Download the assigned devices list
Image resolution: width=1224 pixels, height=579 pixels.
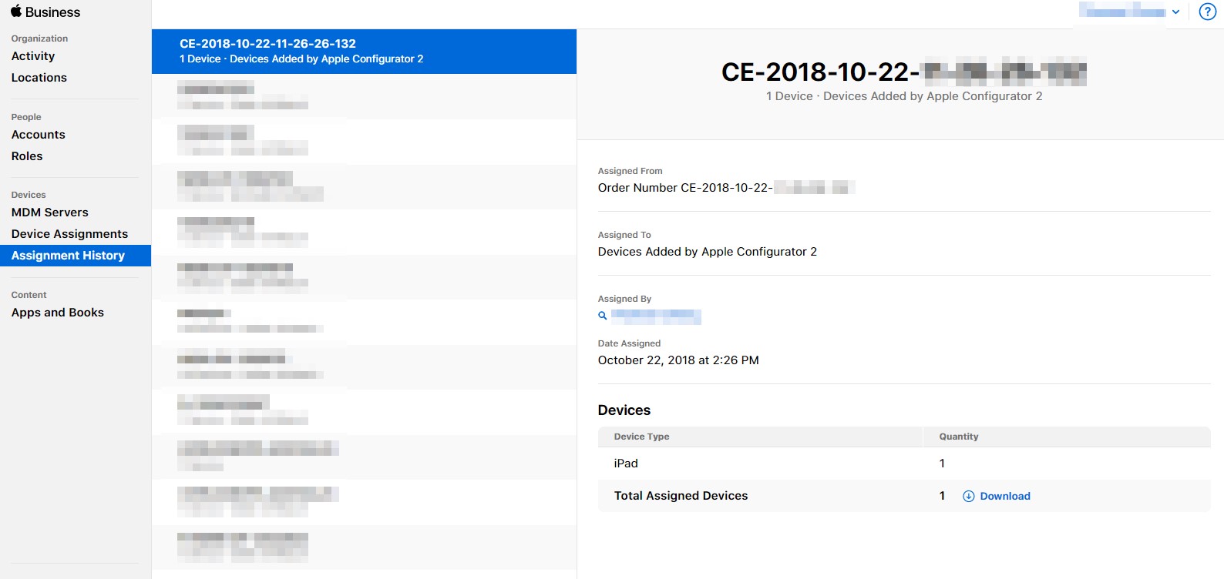1004,497
